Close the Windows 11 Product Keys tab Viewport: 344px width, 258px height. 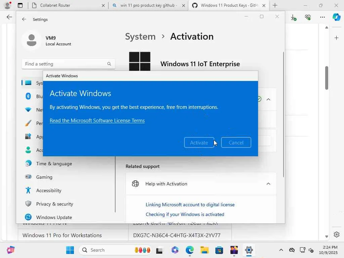point(264,5)
